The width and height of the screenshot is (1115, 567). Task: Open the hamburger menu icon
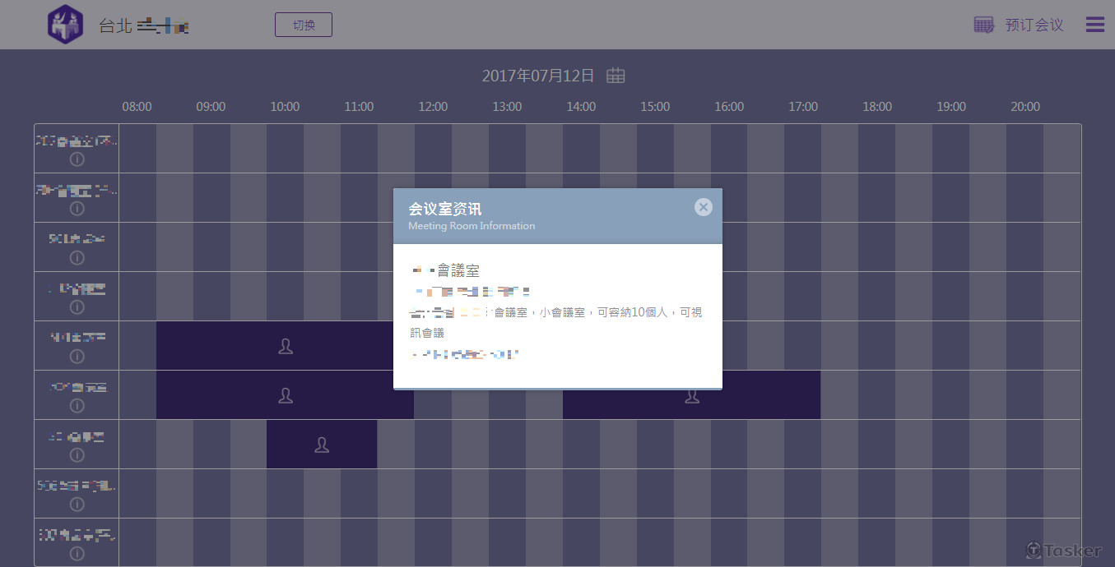(x=1094, y=25)
